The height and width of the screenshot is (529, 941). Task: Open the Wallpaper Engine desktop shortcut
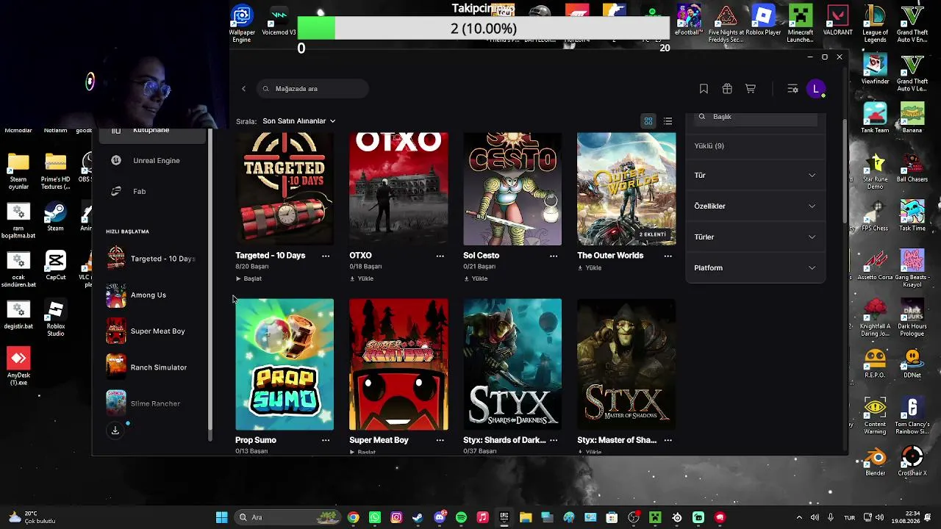click(242, 24)
